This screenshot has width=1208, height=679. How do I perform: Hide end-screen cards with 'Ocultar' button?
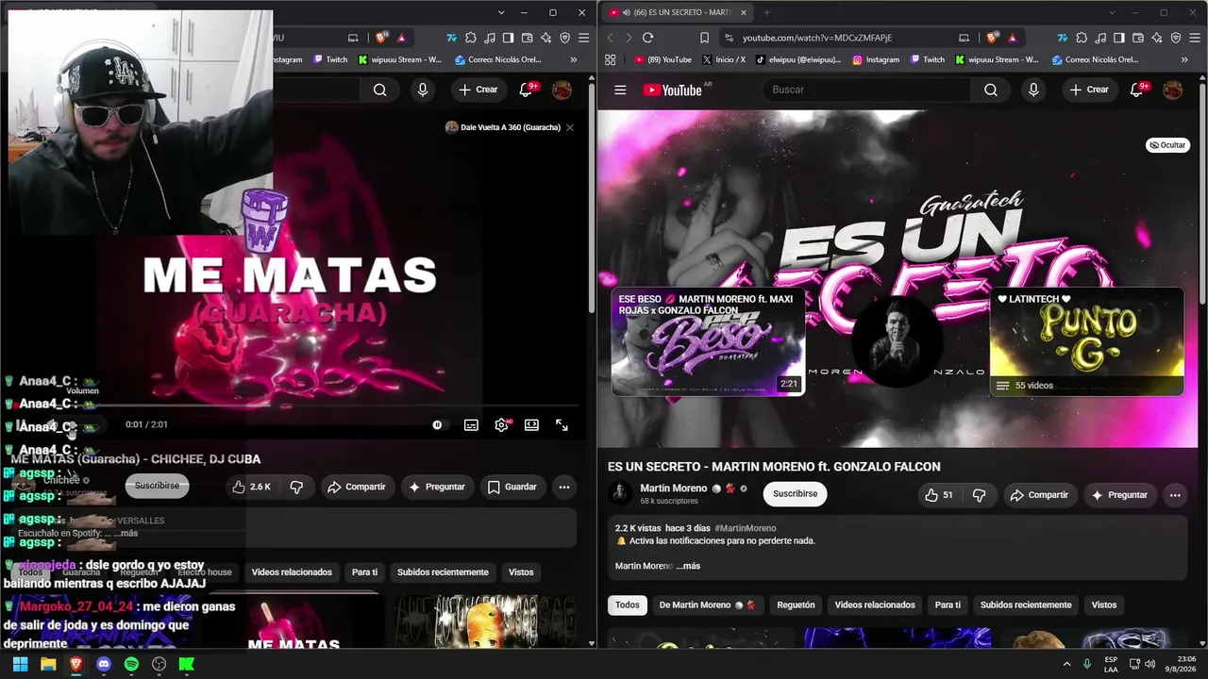pyautogui.click(x=1168, y=145)
